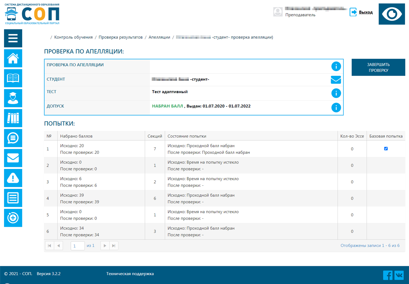Viewport: 409px width, 284px height.
Task: Navigate to Апелляции breadcrumb
Action: pos(159,37)
